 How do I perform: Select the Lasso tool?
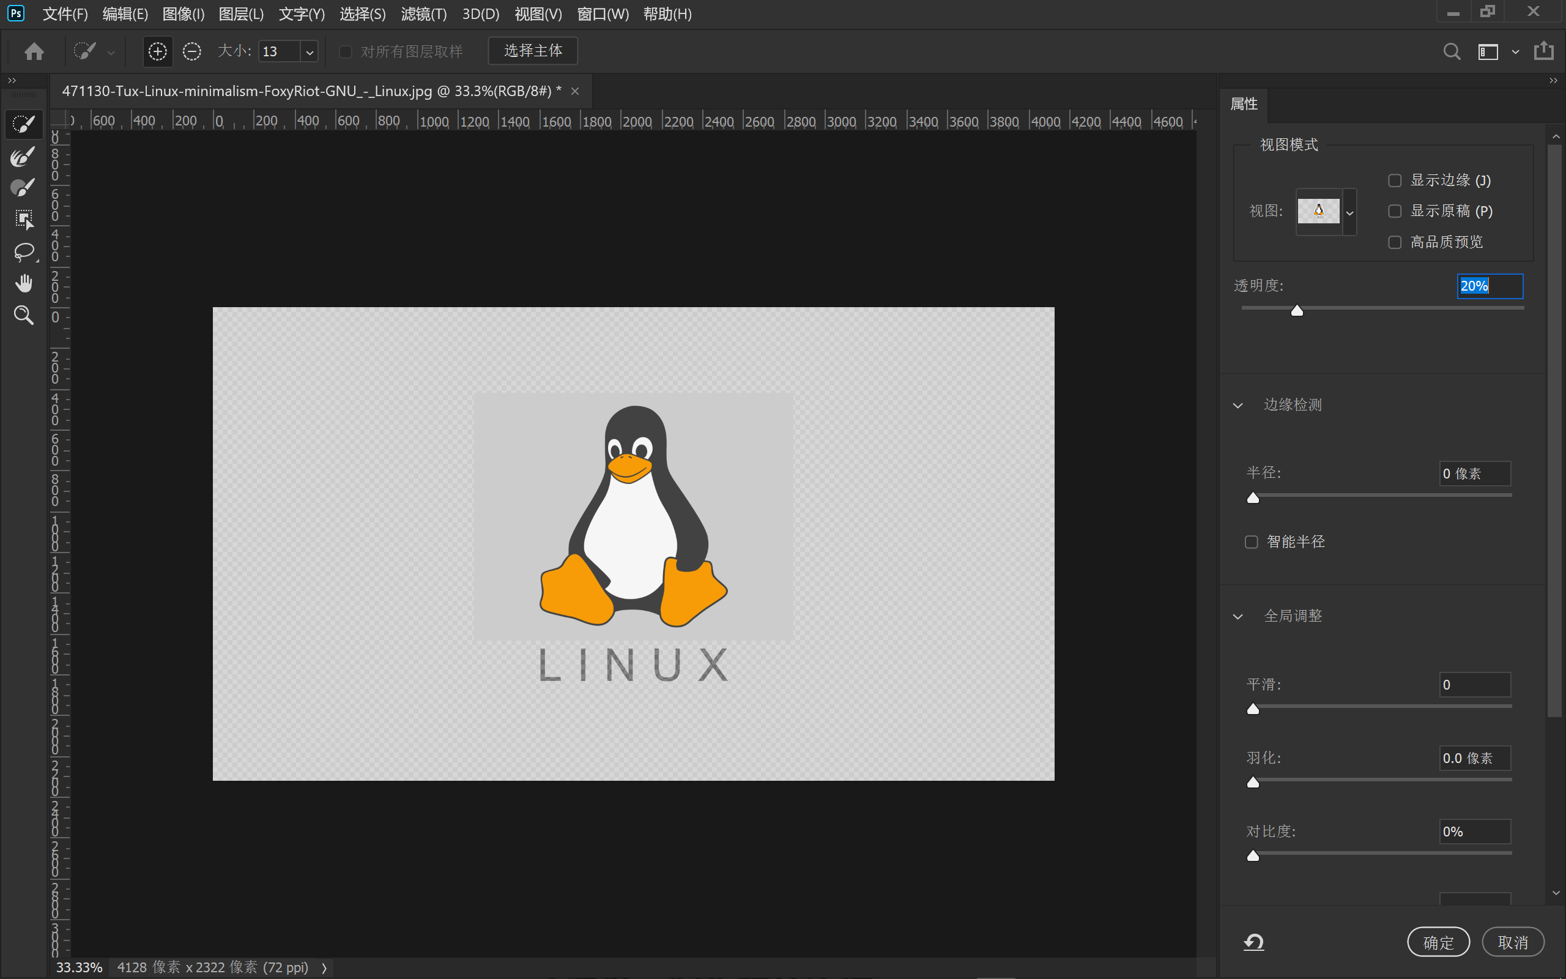coord(24,251)
